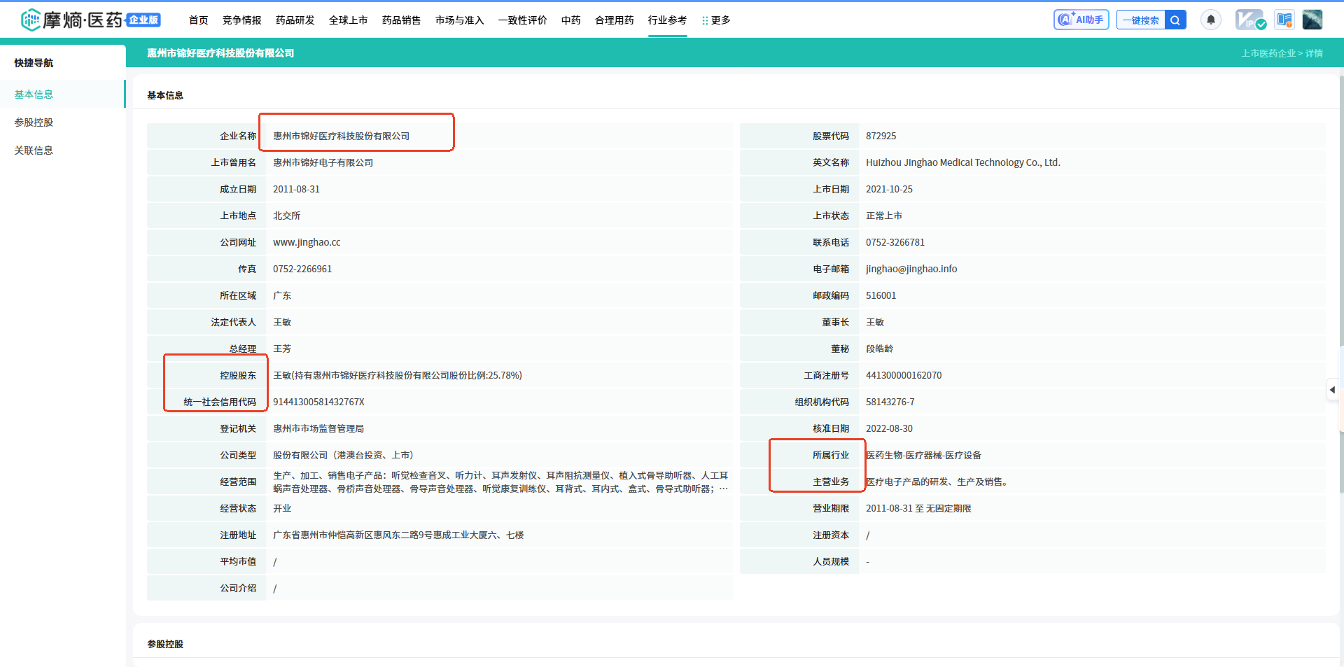Screen dimensions: 1344x667
Task: Open notifications bell icon
Action: [1211, 20]
